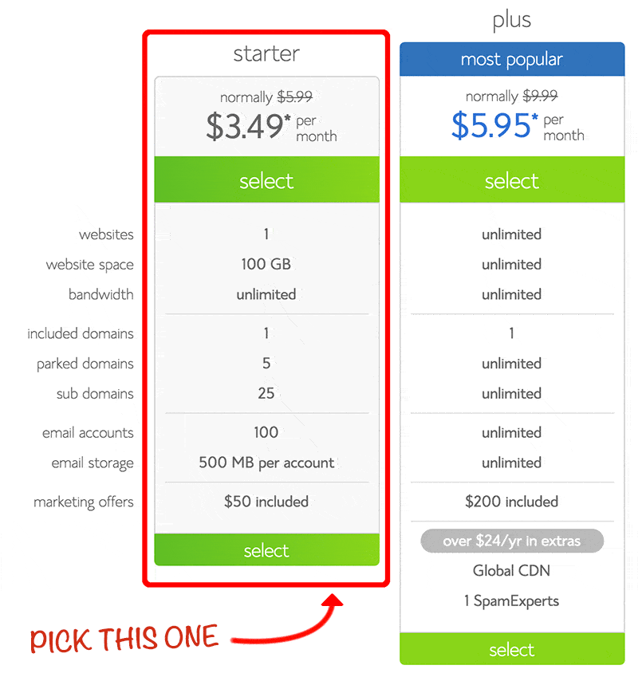Image resolution: width=638 pixels, height=681 pixels.
Task: Click '500 MB per account' in starter
Action: [266, 463]
